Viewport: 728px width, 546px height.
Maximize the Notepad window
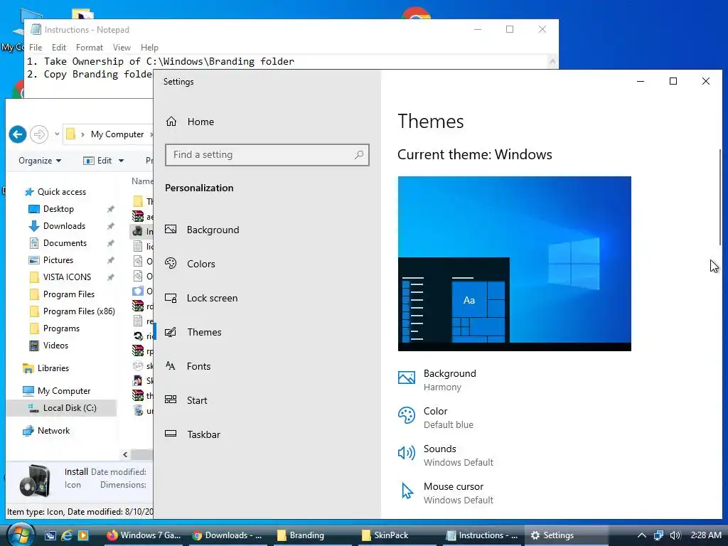[510, 29]
